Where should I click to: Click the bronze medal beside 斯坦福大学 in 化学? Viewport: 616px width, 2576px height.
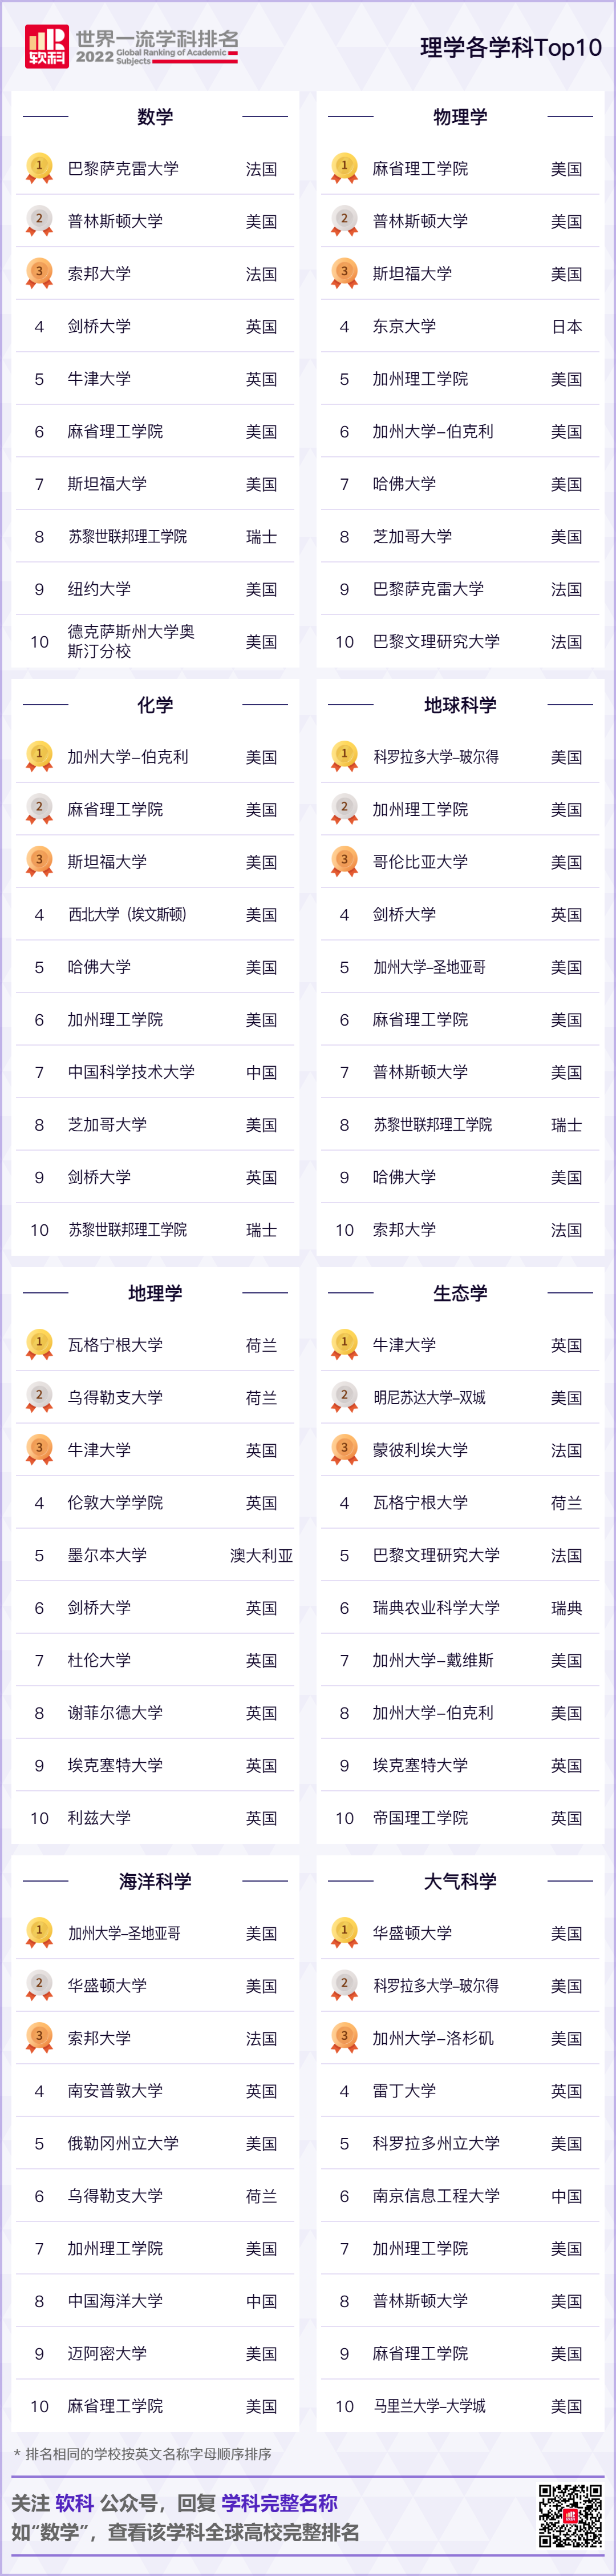click(39, 861)
